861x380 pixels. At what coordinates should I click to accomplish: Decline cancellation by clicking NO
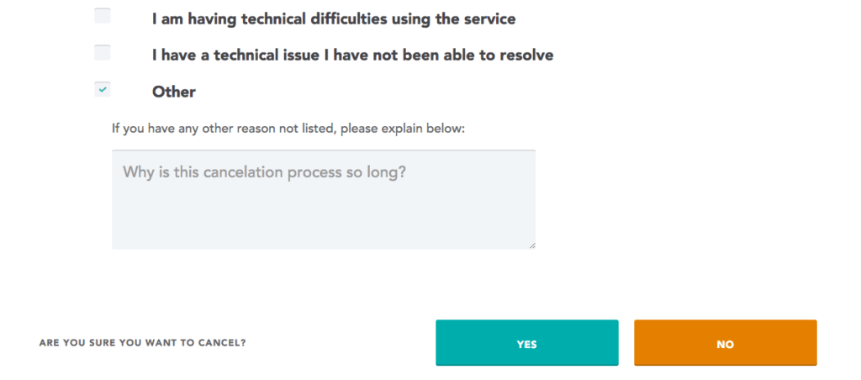click(x=725, y=343)
